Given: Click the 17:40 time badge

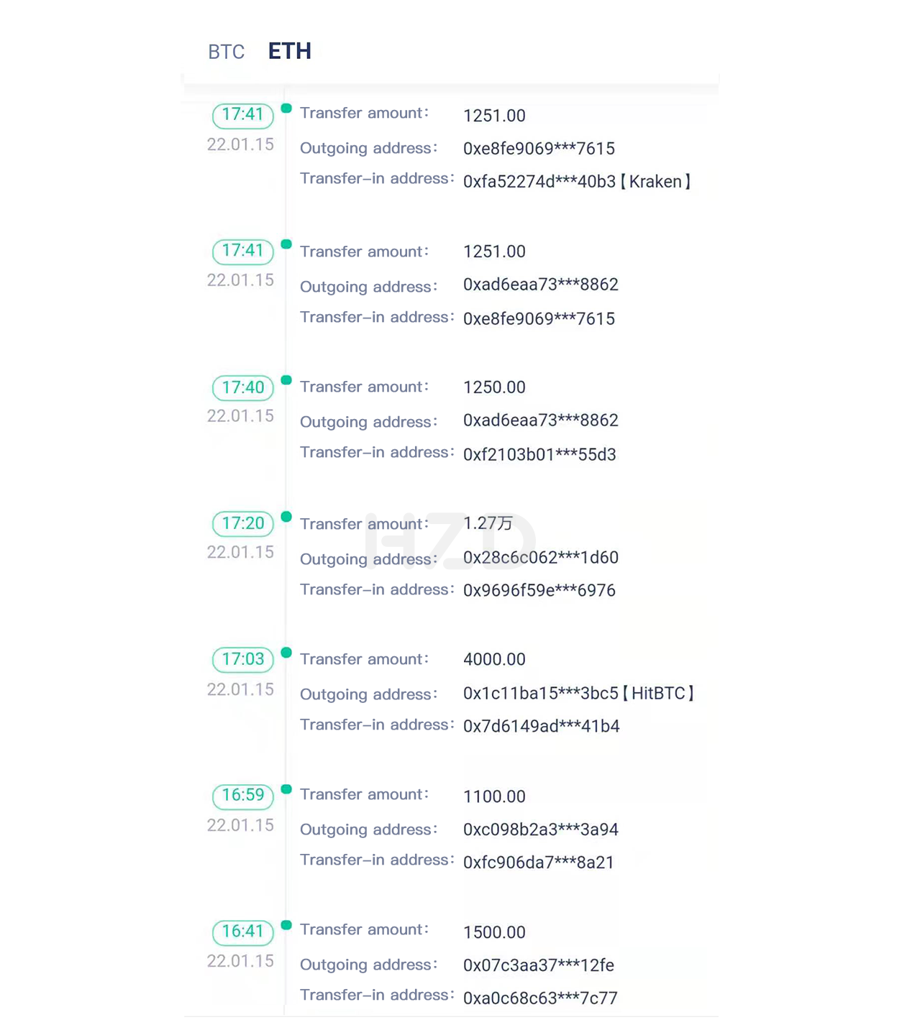Looking at the screenshot, I should coord(243,387).
